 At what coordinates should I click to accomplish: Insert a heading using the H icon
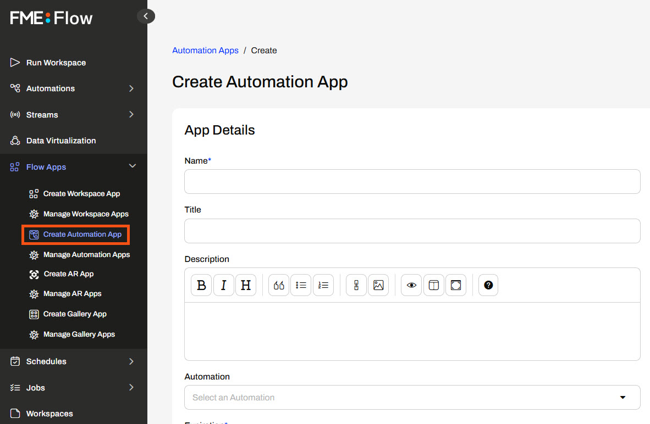tap(246, 285)
